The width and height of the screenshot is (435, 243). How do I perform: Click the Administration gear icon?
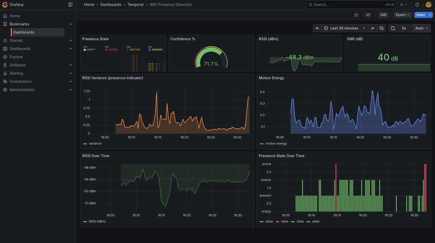5,90
